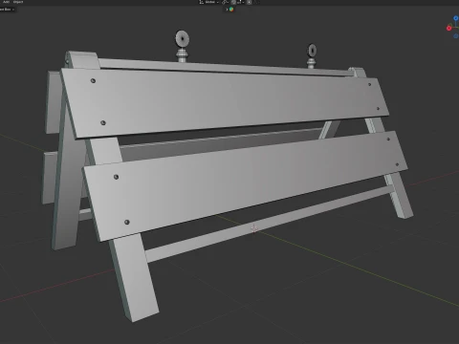
Task: Expand the small chevron beside the multicolored icon
Action: (x=227, y=10)
